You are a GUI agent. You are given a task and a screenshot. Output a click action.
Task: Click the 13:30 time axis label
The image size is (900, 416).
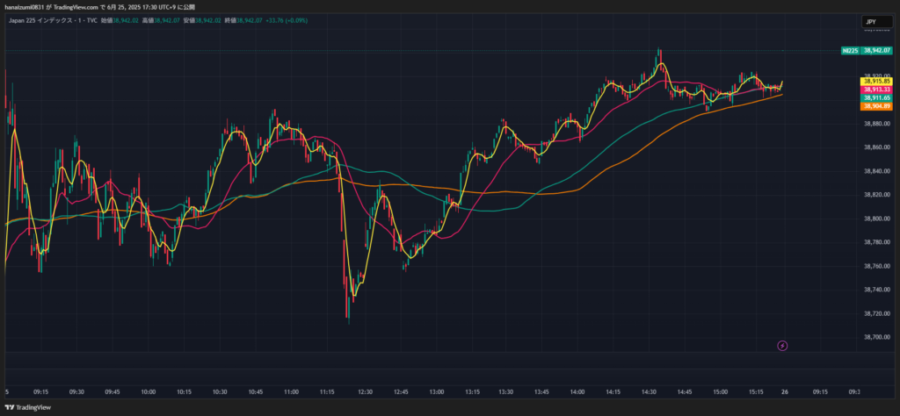click(x=505, y=392)
